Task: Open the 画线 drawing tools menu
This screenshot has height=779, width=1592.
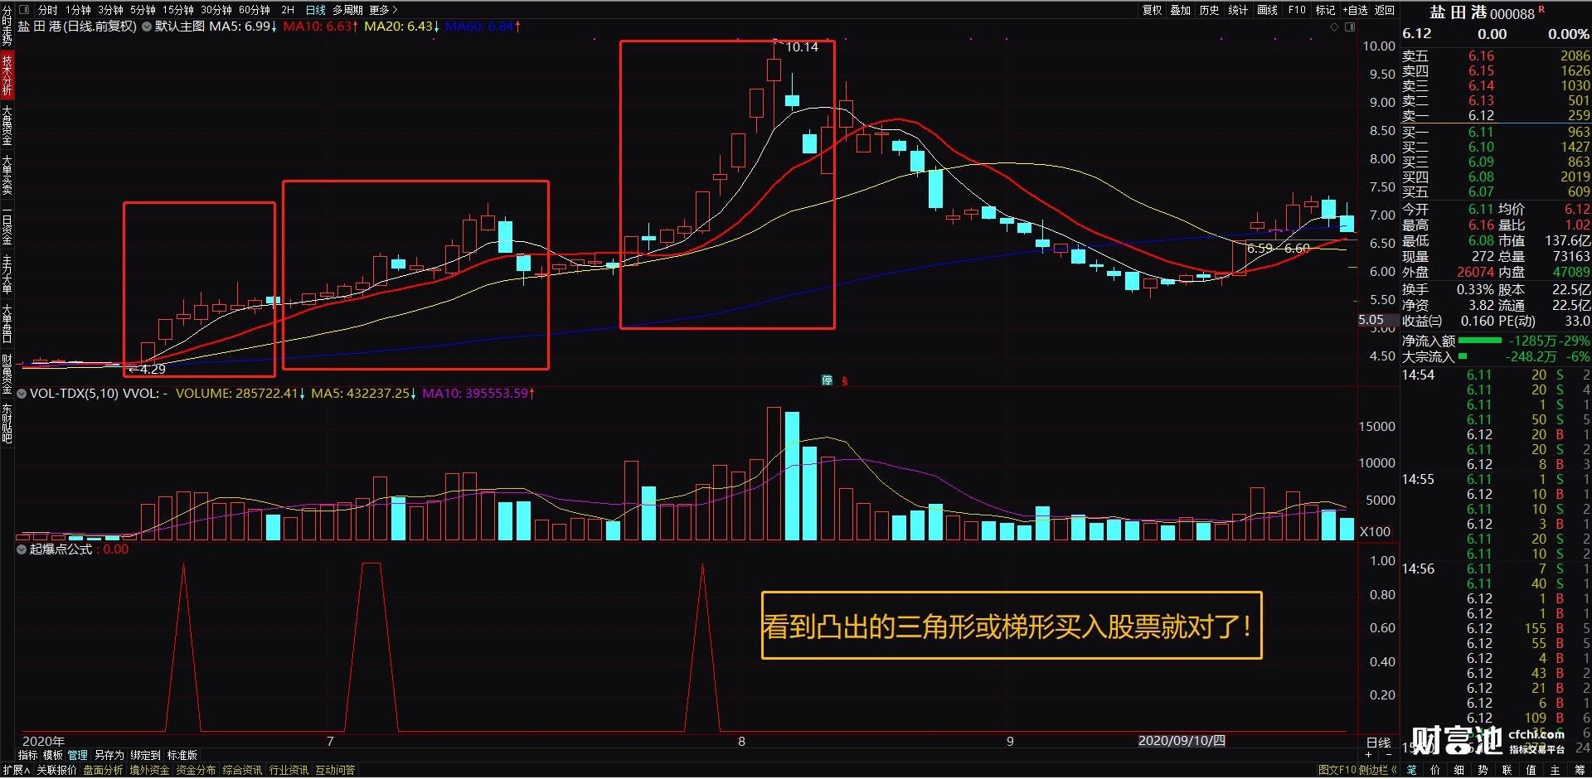Action: [1268, 10]
